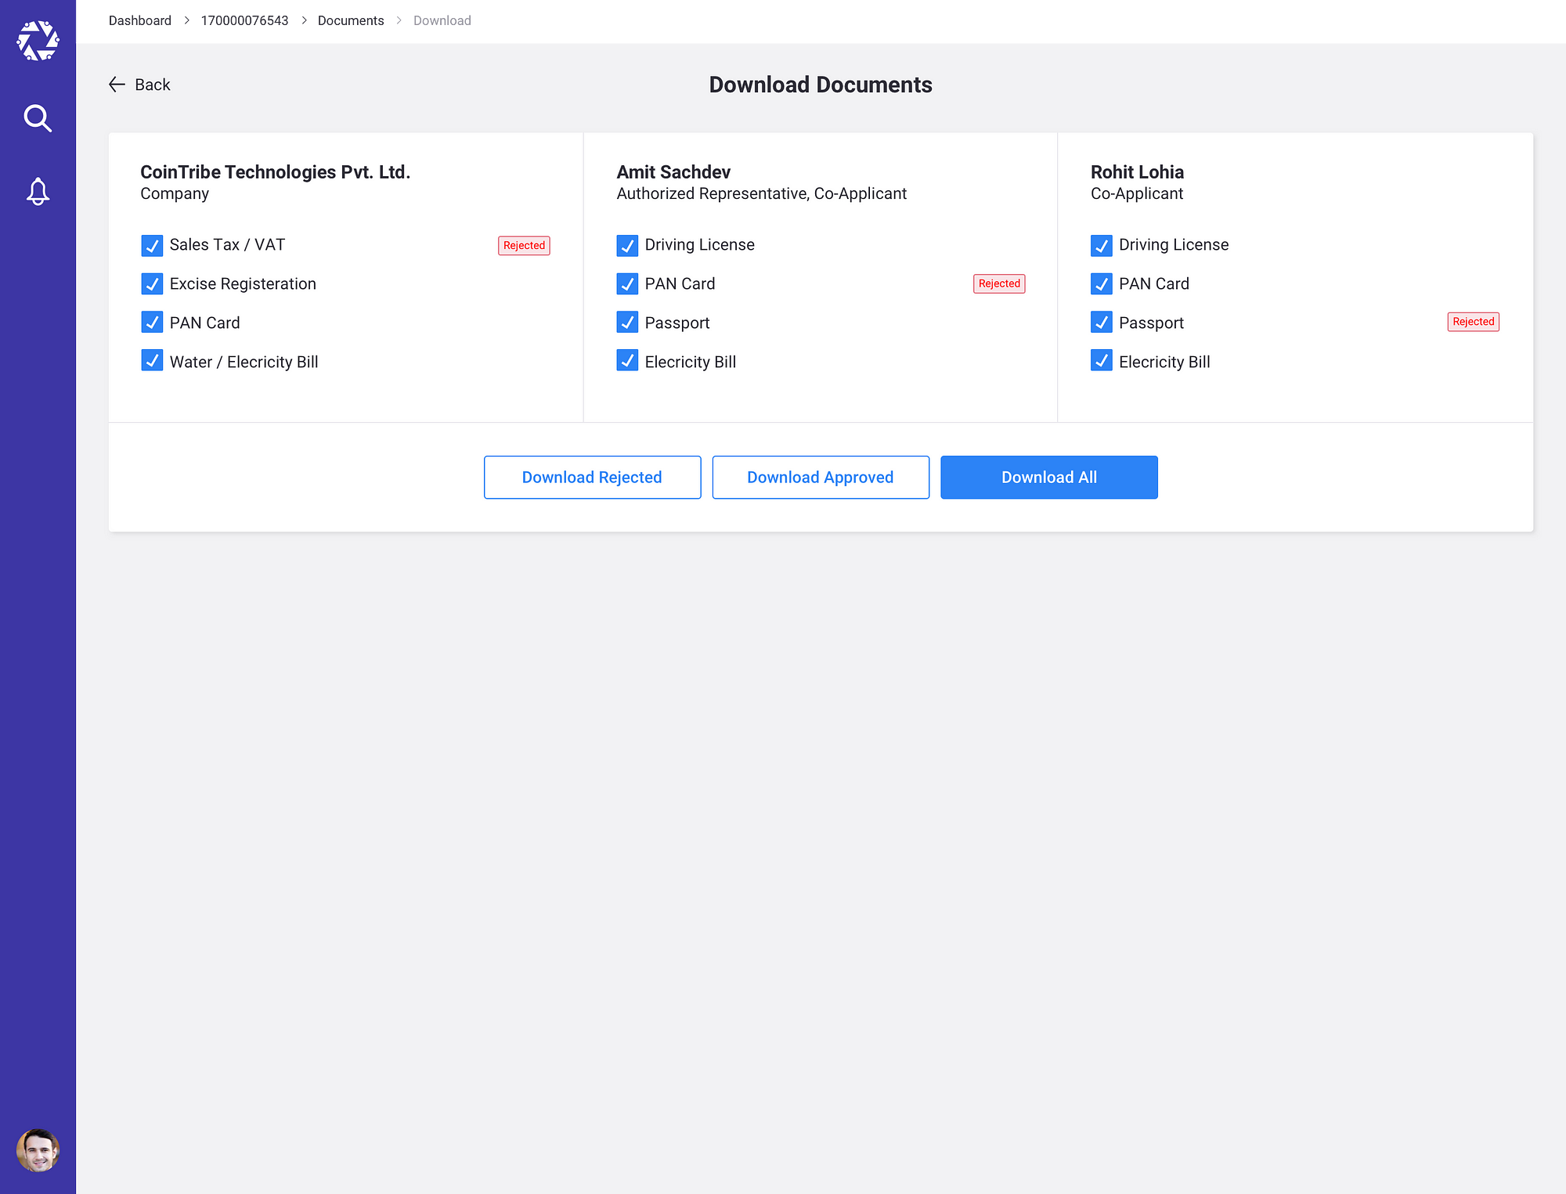The image size is (1566, 1194).
Task: Uncheck Amit Sachdev Driving License checkbox
Action: coord(627,245)
